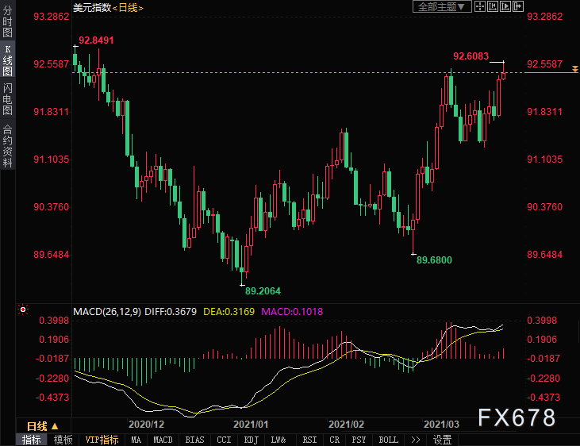Click the 美元指数 chart title

pyautogui.click(x=92, y=7)
